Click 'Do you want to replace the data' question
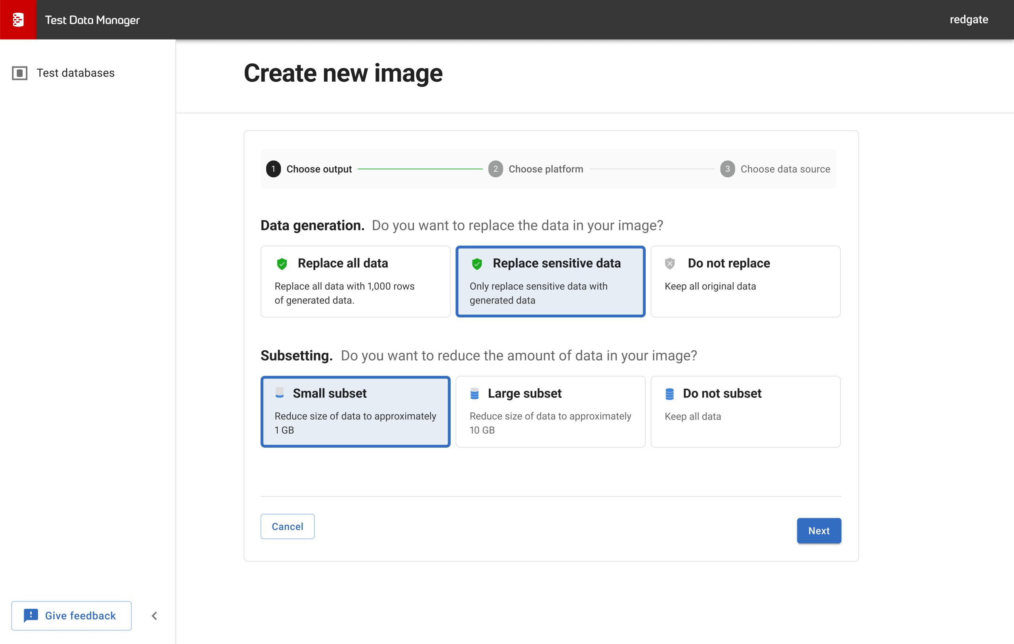 click(x=518, y=226)
